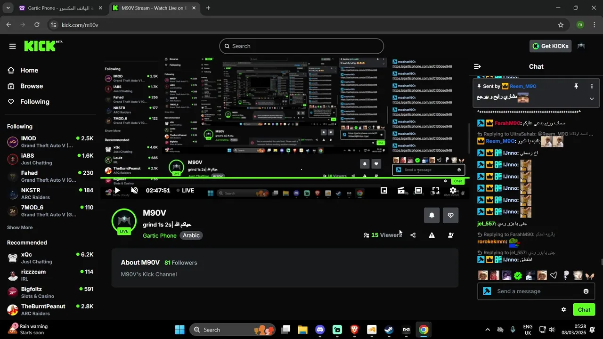This screenshot has width=603, height=339.
Task: Click the user icon next to report
Action: click(x=451, y=235)
